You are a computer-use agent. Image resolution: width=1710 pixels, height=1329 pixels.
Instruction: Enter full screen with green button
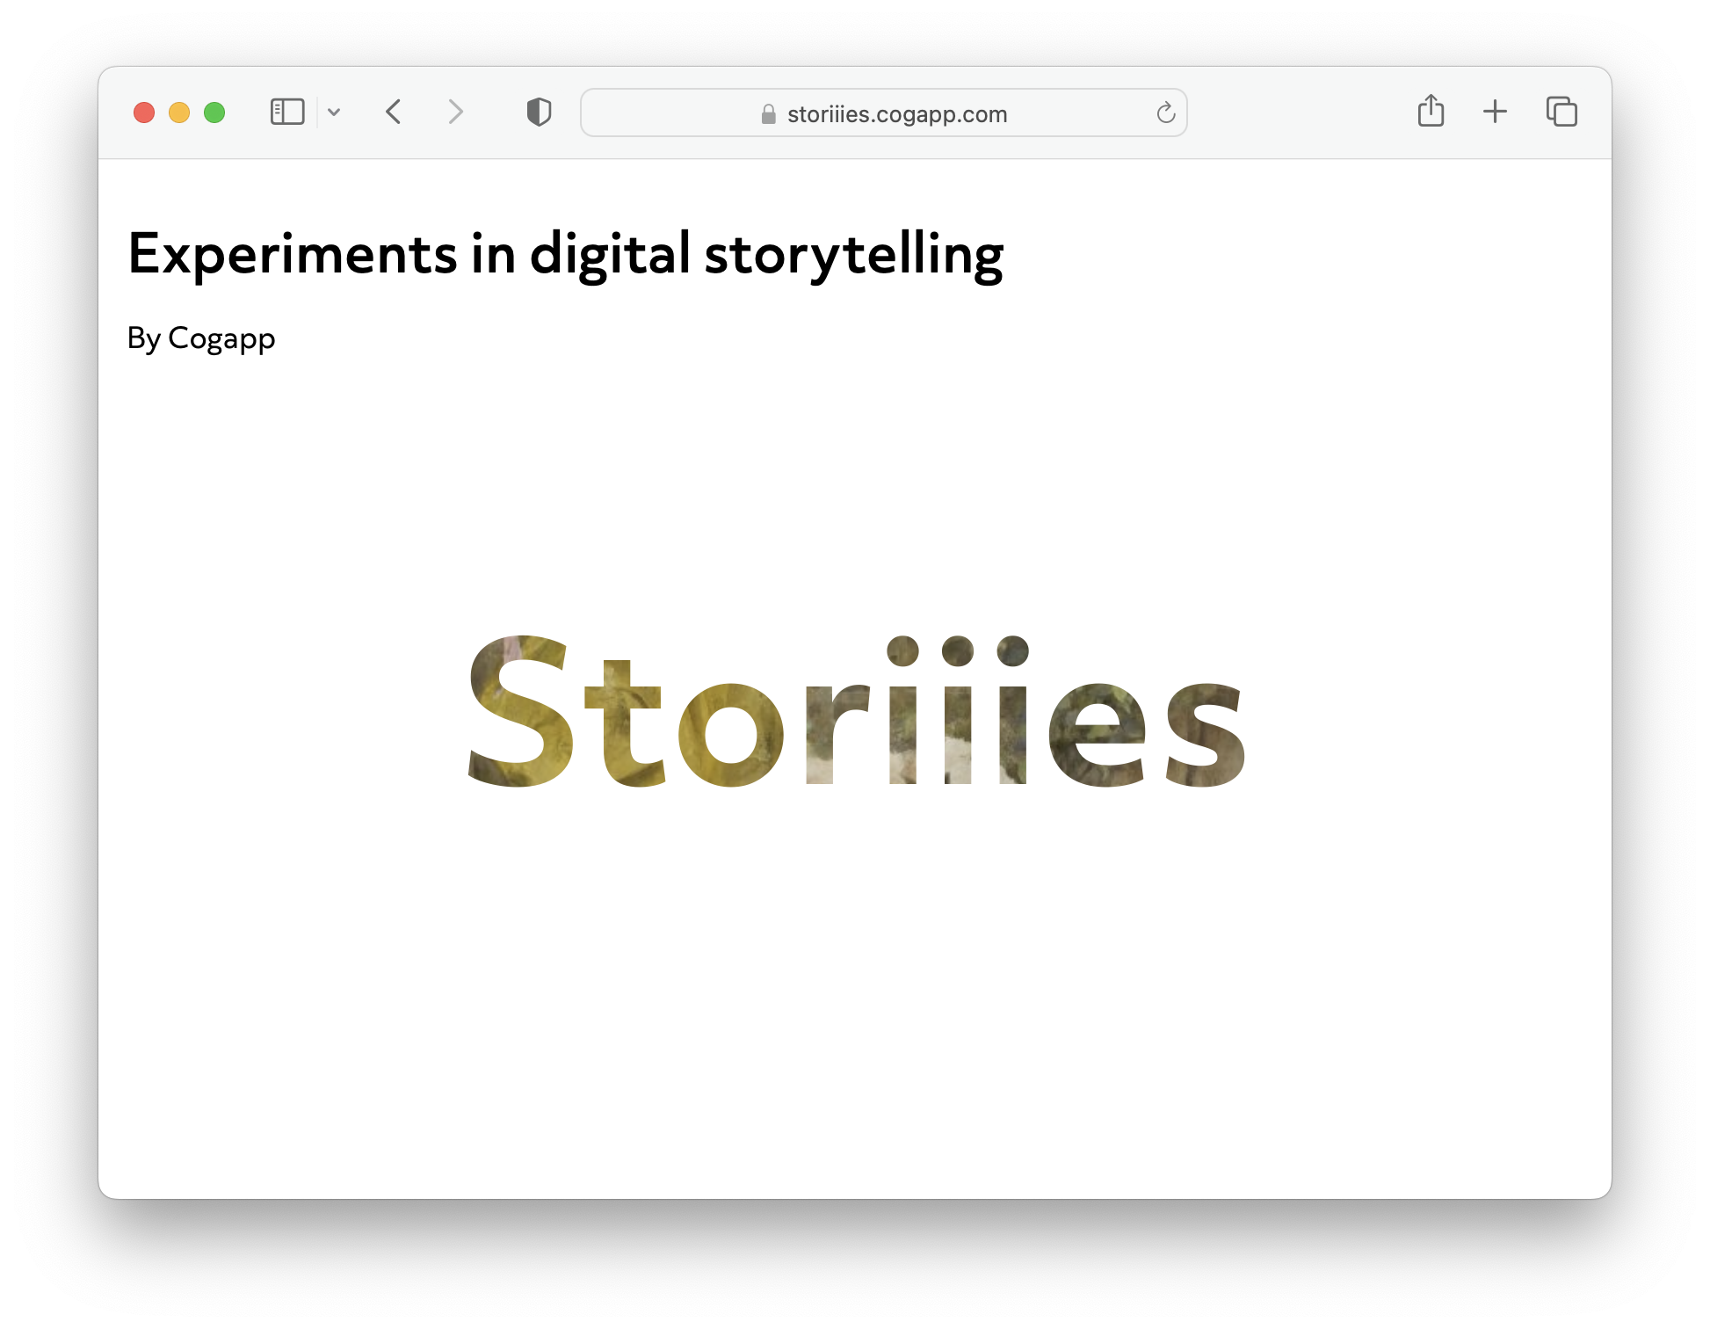coord(214,113)
